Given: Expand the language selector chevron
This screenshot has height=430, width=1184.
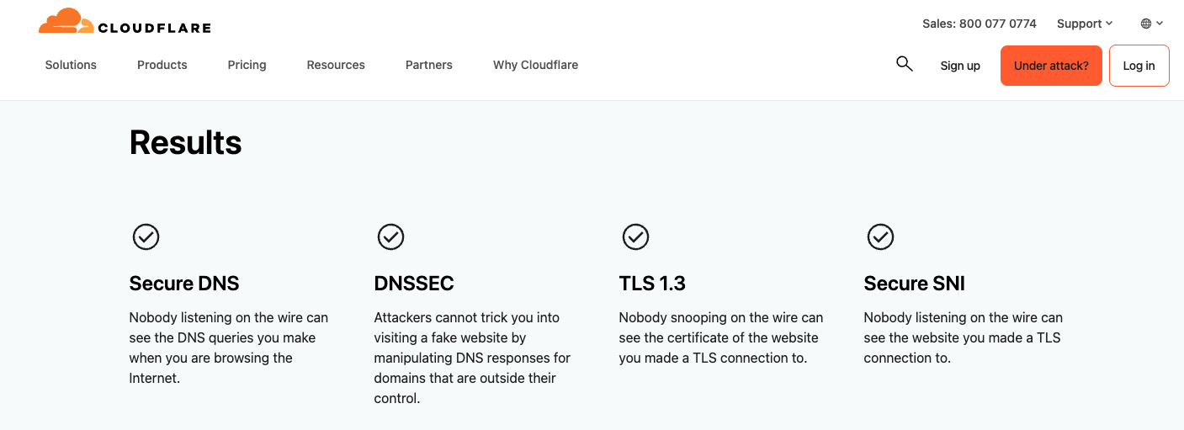Looking at the screenshot, I should click(1160, 24).
